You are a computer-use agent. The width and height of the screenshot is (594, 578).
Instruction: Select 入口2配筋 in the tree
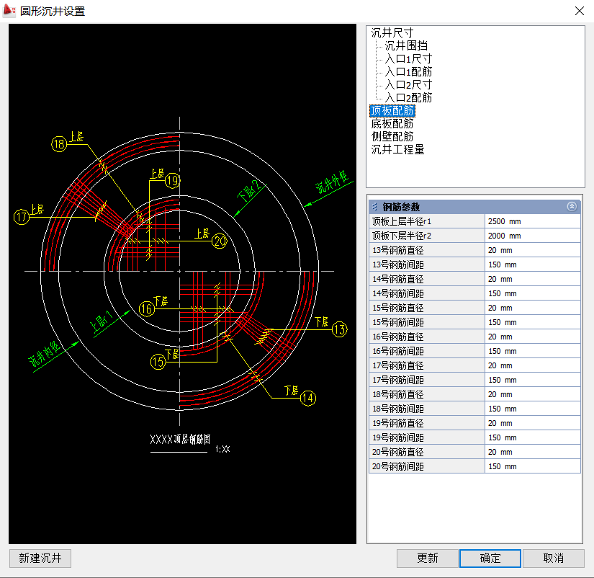coord(408,97)
